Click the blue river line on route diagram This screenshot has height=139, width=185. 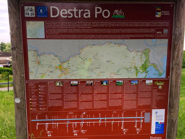[87, 119]
